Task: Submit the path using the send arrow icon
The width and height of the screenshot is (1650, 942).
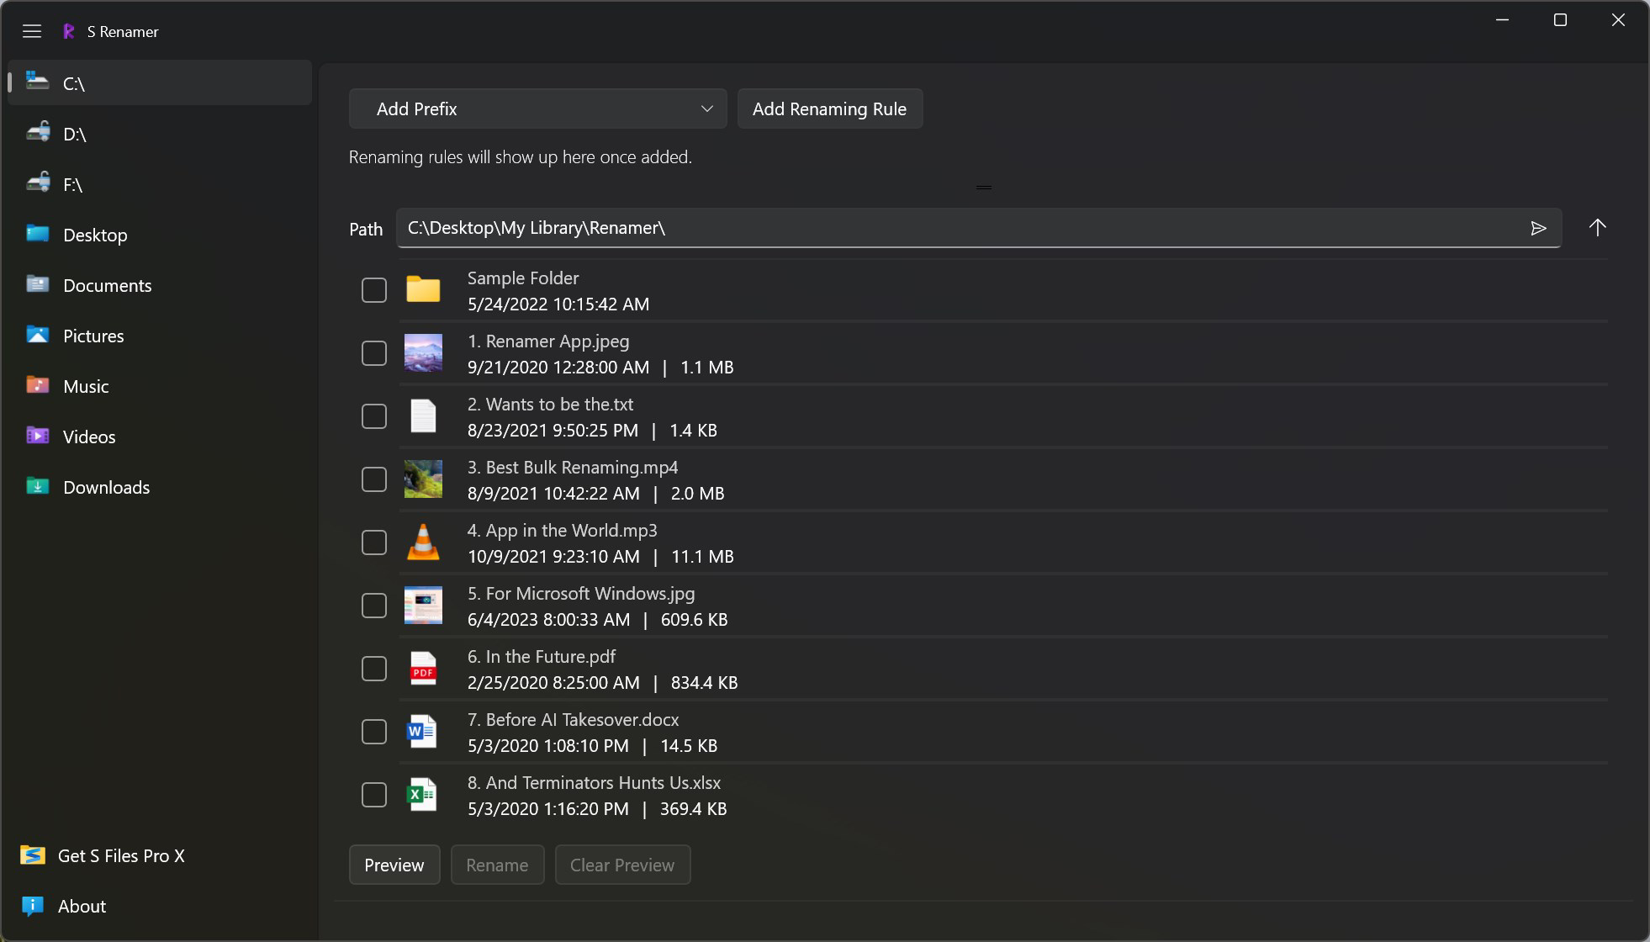Action: 1539,228
